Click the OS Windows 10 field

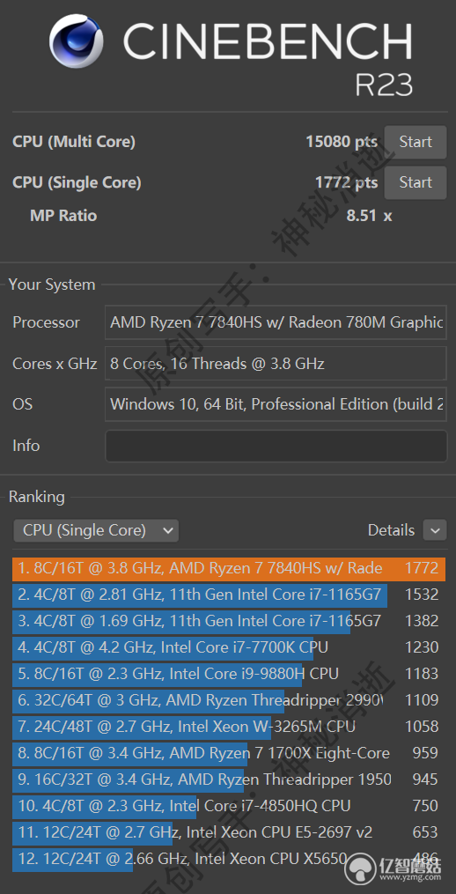276,405
